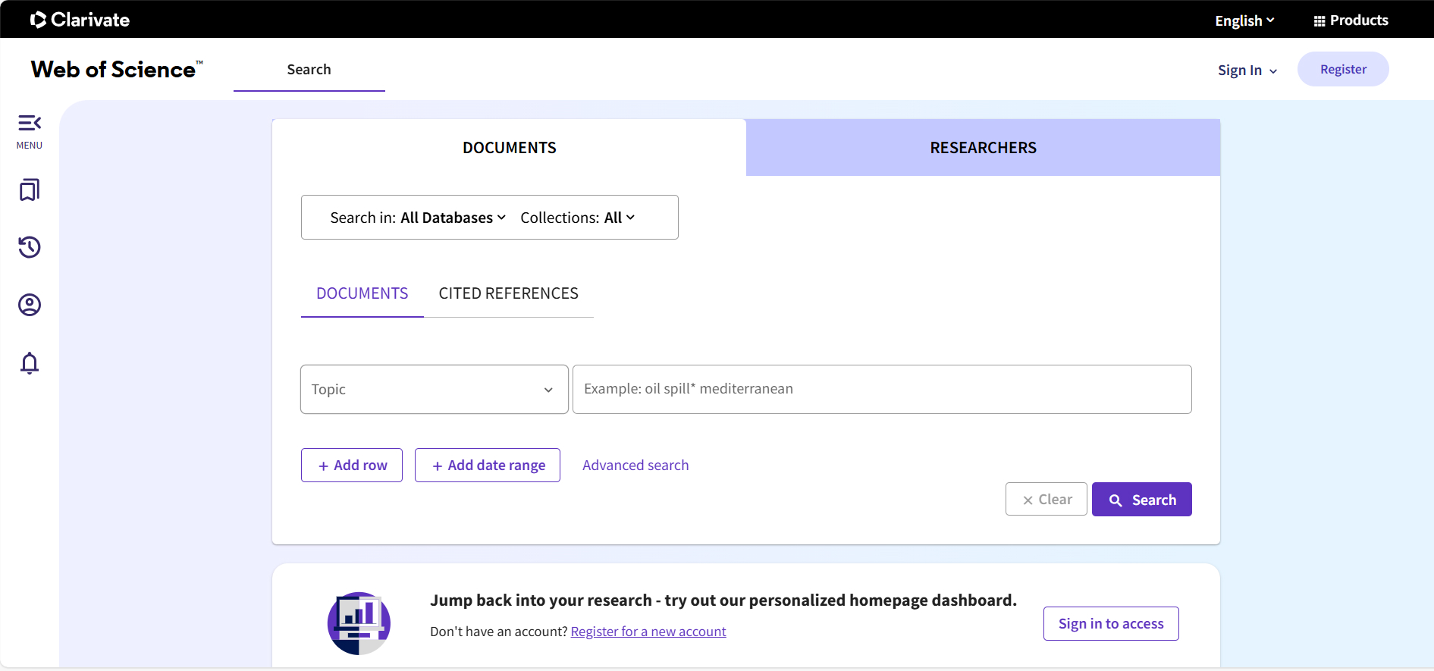Screen dimensions: 1434x671
Task: Select the Search tab in header
Action: click(309, 70)
